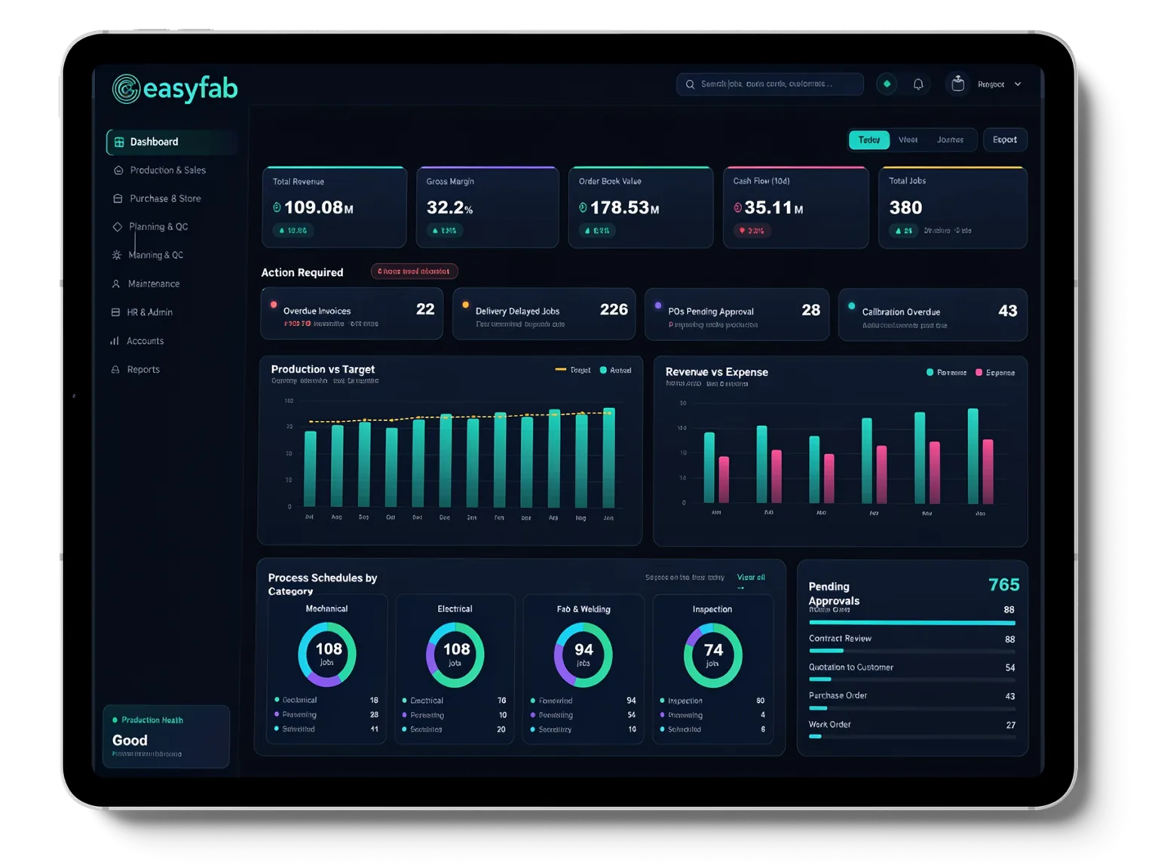Click the currency icon beside 109.08M
This screenshot has height=865, width=1158.
point(277,207)
